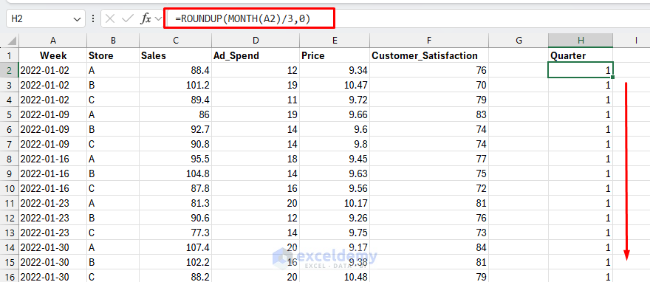Image resolution: width=650 pixels, height=282 pixels.
Task: Click the formula bar text ROUNDUP formula
Action: pyautogui.click(x=242, y=19)
